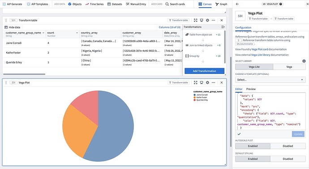
Task: Click the blue Jaine Corradi pie slice
Action: click(116, 126)
